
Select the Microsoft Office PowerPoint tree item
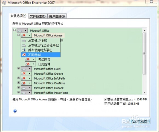[51, 93]
